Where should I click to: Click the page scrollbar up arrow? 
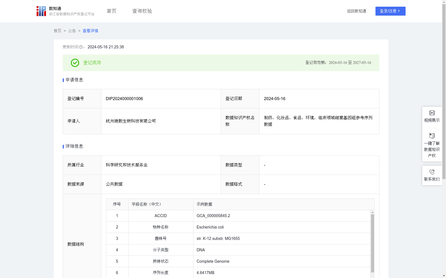pos(444,2)
